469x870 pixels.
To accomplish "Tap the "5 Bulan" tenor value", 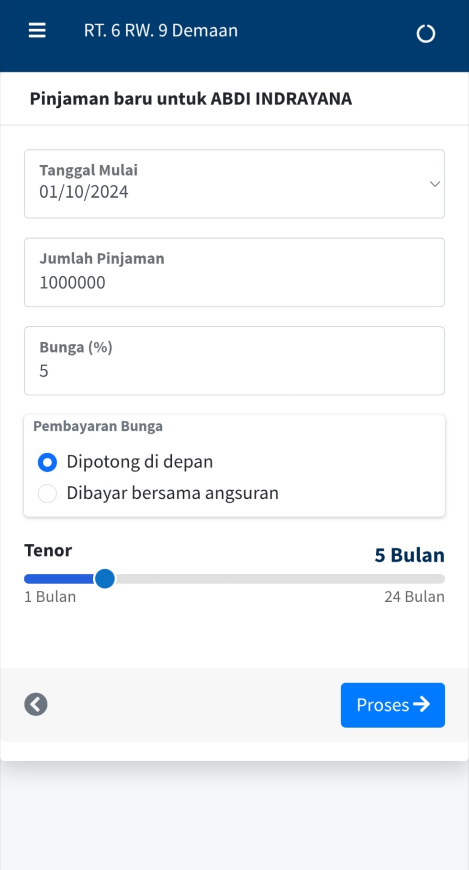I will coord(409,555).
